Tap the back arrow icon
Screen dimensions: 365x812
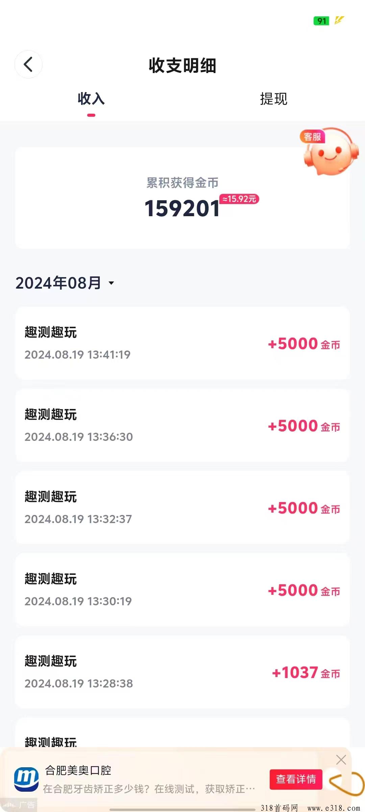(x=28, y=64)
